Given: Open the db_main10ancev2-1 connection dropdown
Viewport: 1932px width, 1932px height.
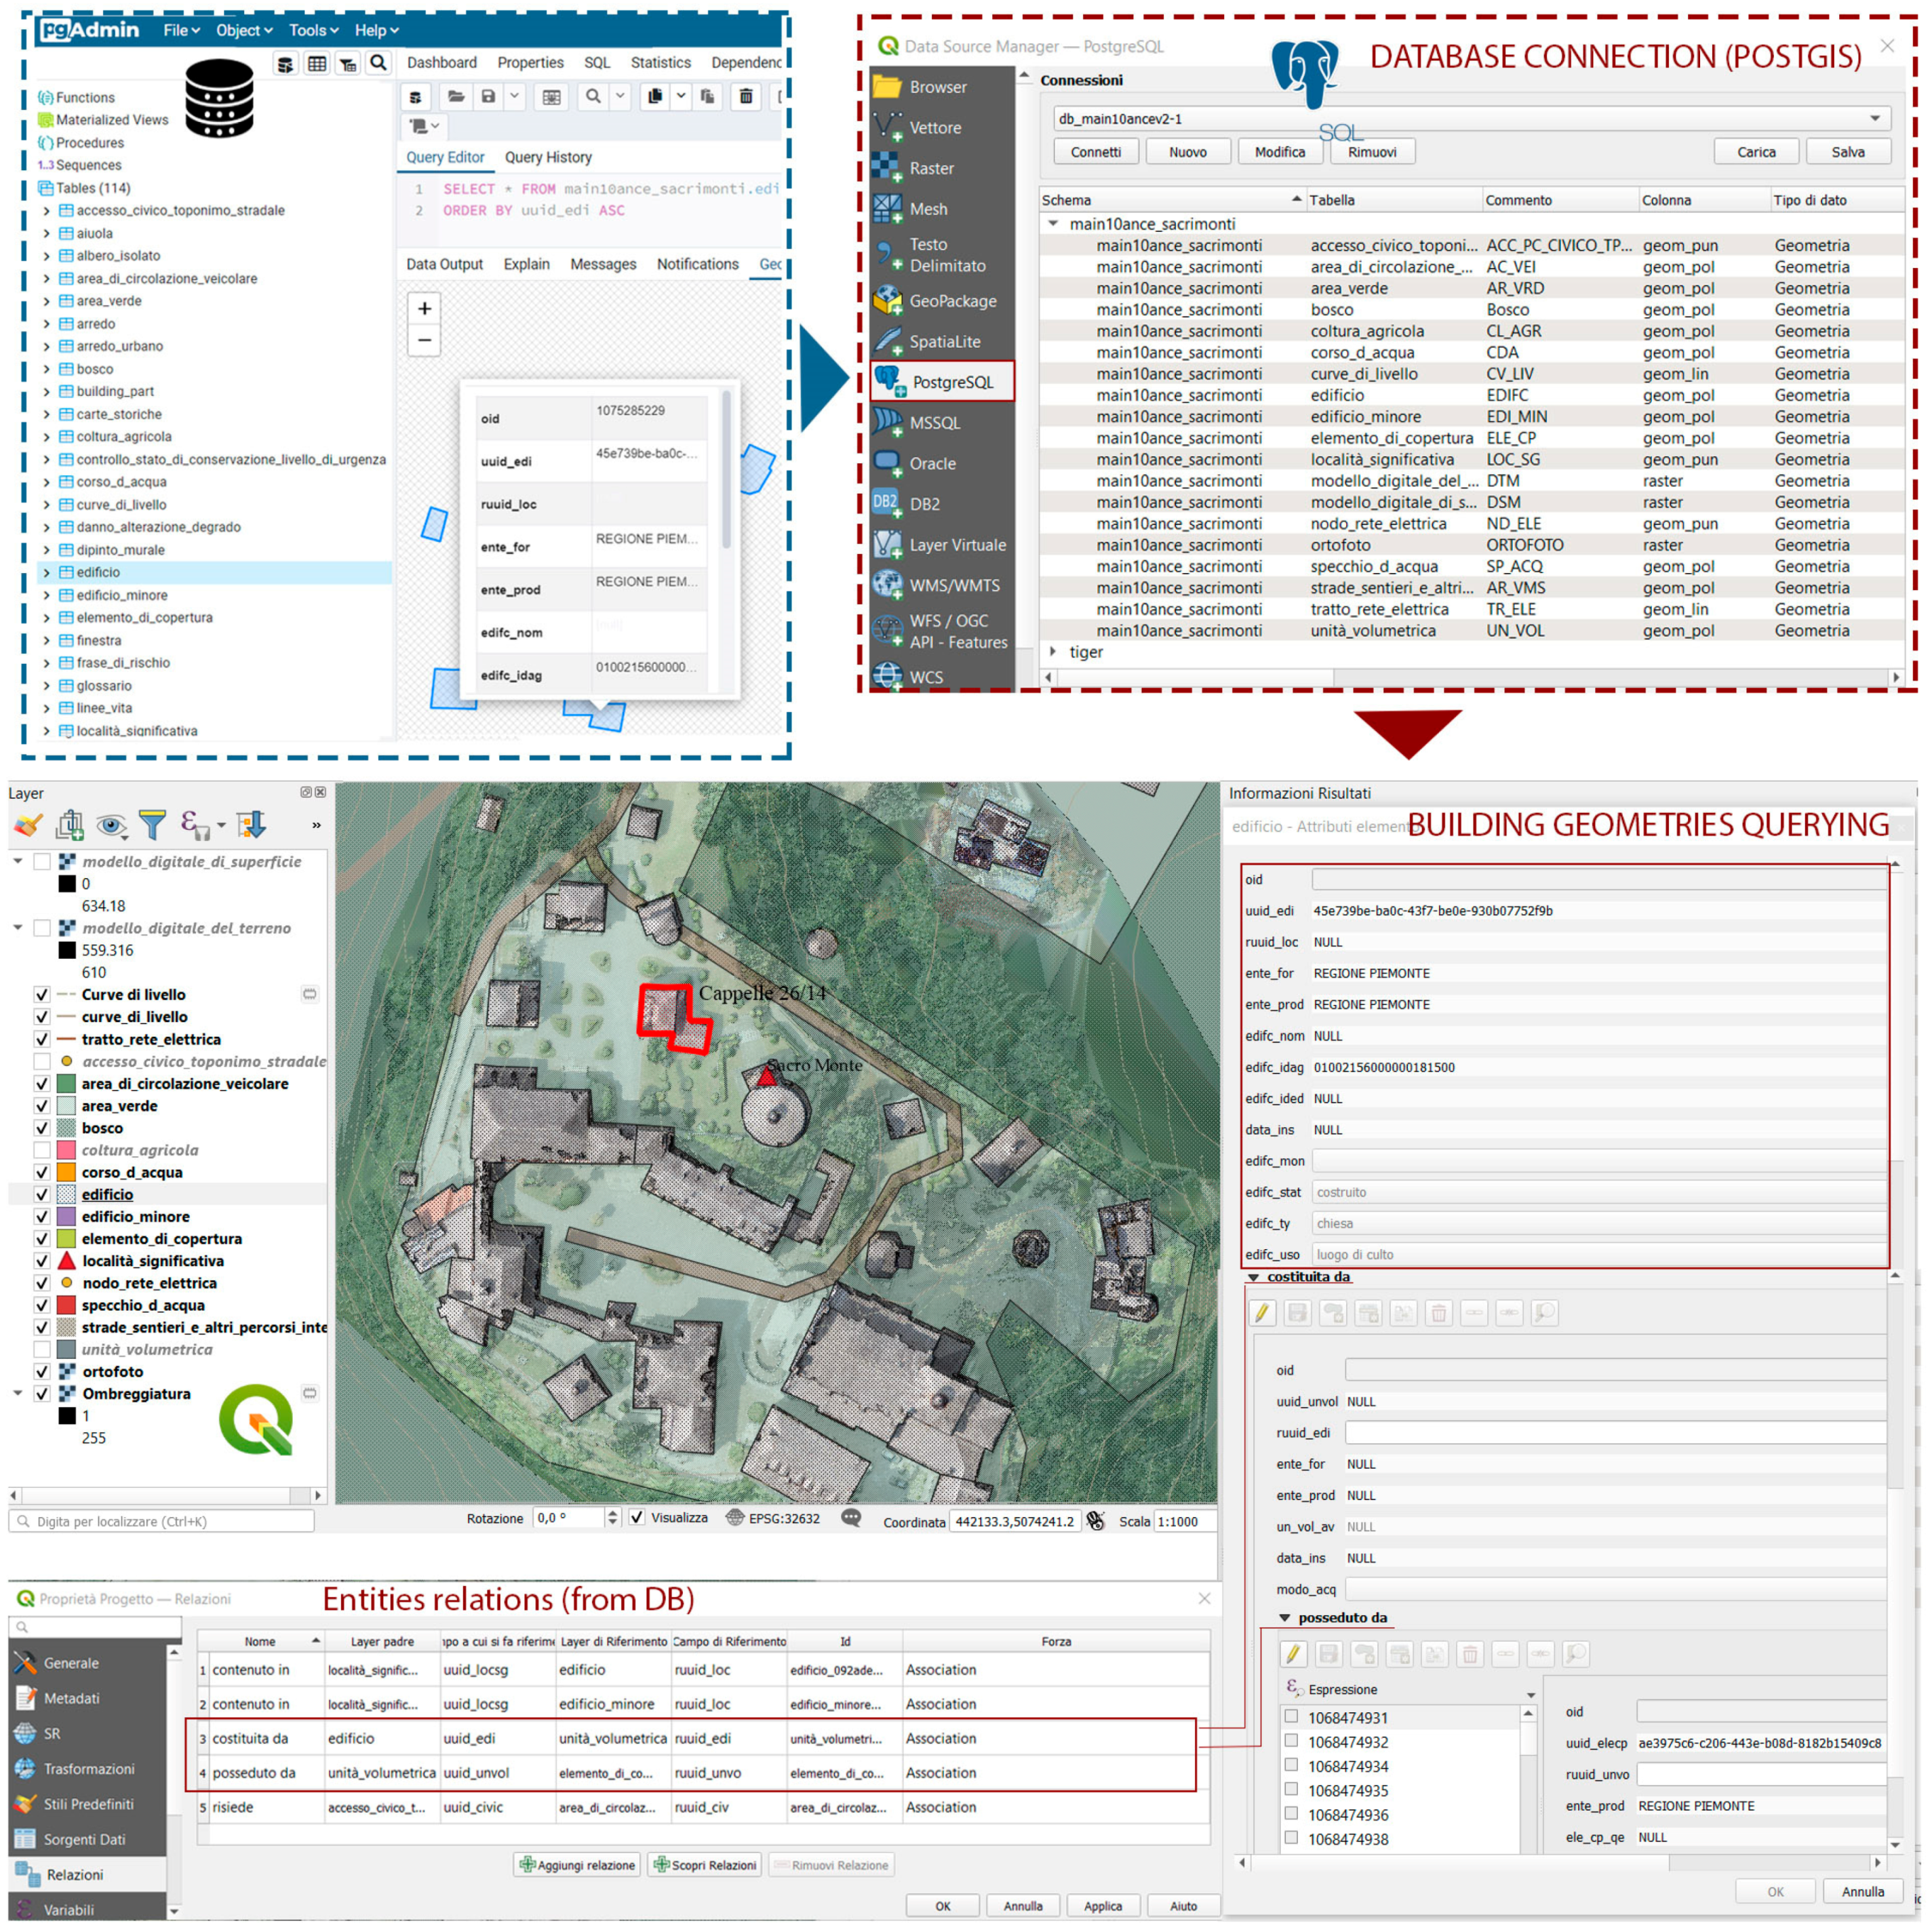Looking at the screenshot, I should tap(1874, 118).
